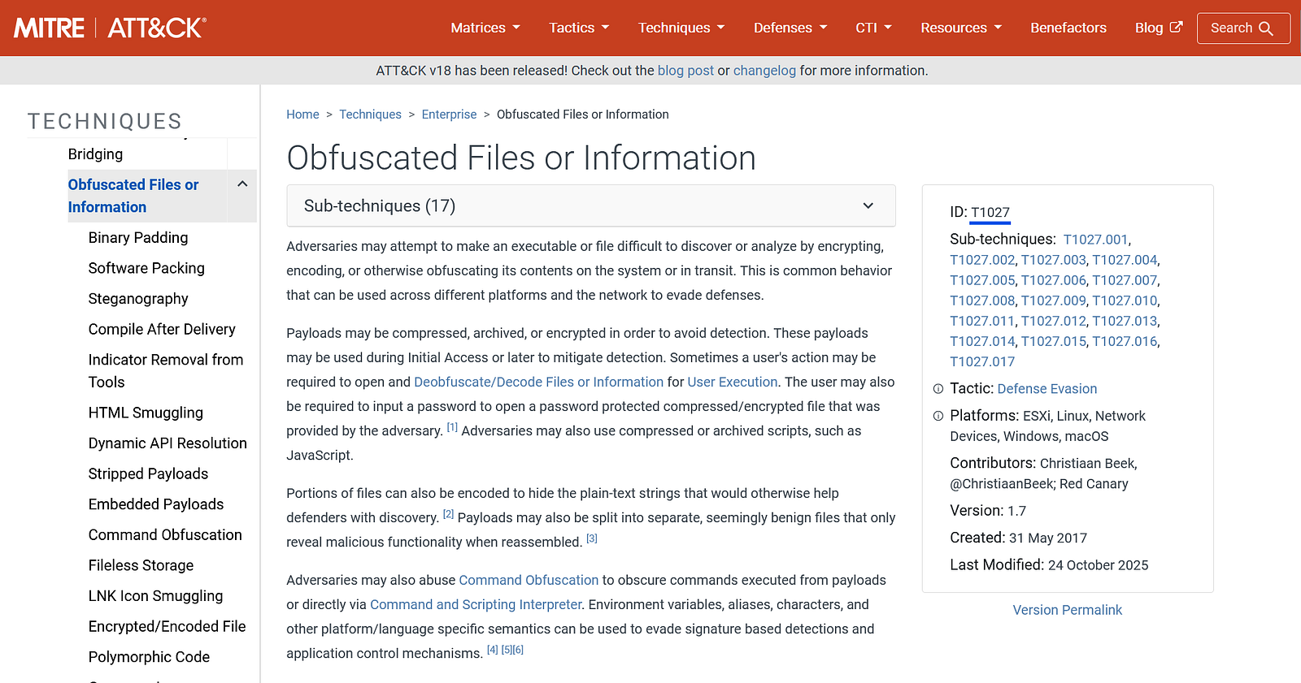Select Bridging in the sidebar
Image resolution: width=1301 pixels, height=683 pixels.
pos(95,154)
